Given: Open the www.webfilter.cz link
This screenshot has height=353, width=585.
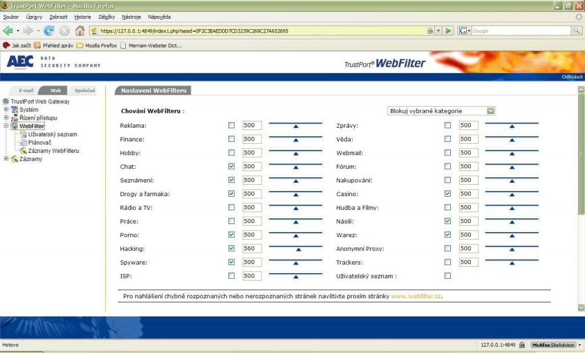Looking at the screenshot, I should coord(416,296).
